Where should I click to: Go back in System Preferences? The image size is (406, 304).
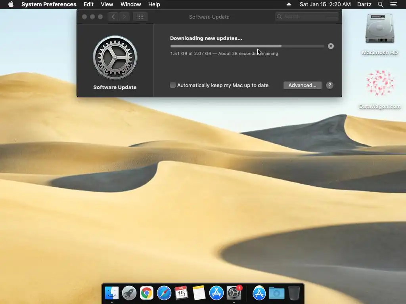(x=113, y=17)
